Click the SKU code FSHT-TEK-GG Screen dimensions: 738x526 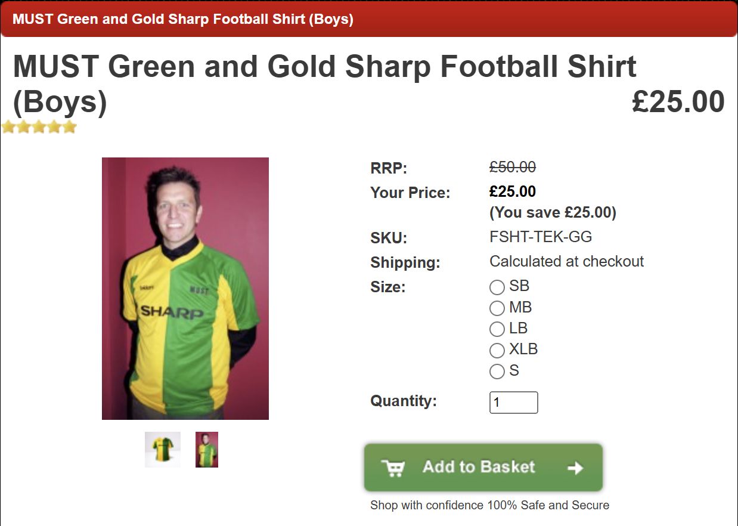(x=541, y=237)
